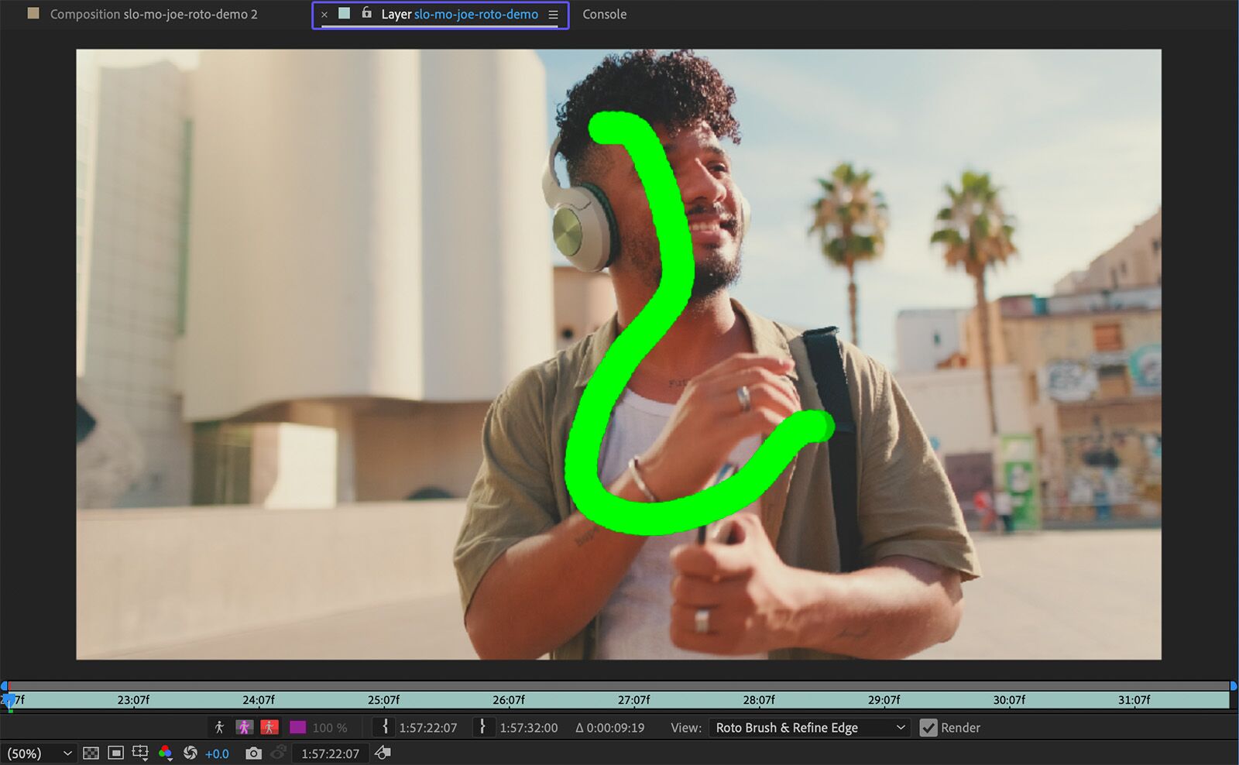Open the Transparency Grid toggle

(92, 753)
